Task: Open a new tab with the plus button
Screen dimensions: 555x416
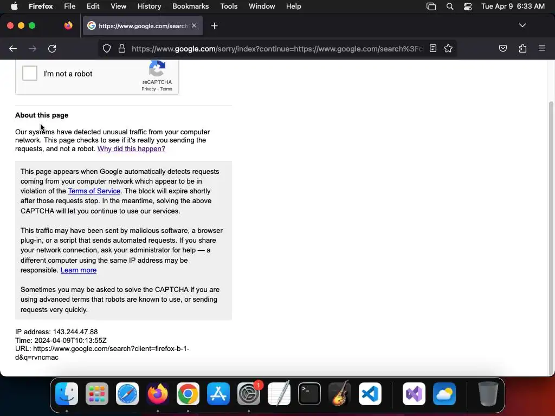Action: coord(215,26)
